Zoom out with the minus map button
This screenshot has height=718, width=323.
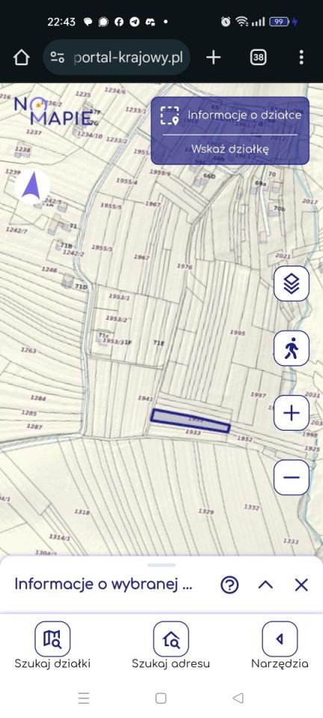(x=292, y=478)
